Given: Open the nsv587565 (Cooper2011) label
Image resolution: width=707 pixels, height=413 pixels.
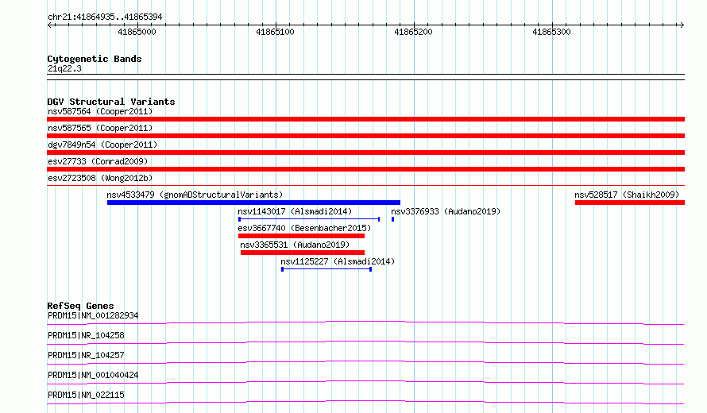Looking at the screenshot, I should click(100, 128).
